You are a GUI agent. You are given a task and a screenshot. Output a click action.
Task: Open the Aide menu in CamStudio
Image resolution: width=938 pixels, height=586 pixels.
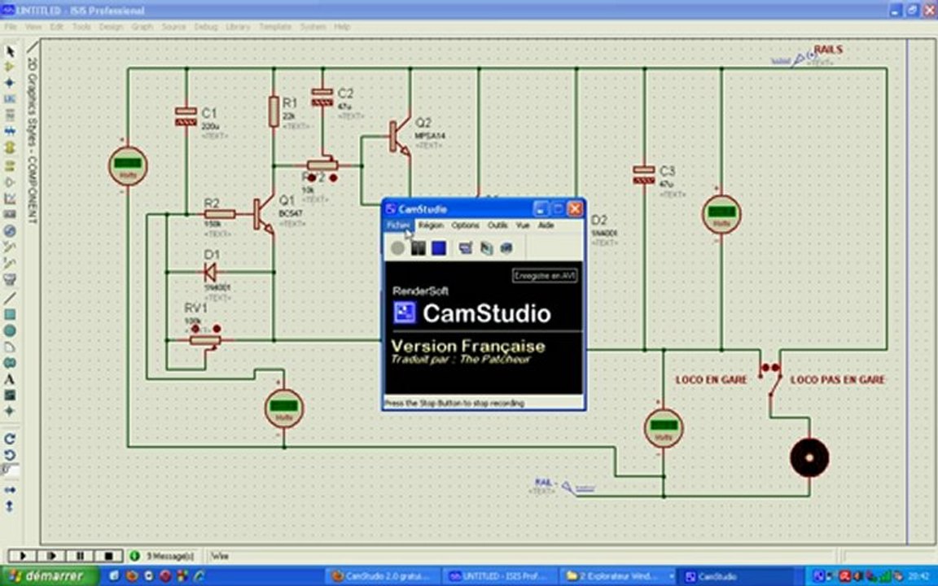pyautogui.click(x=546, y=225)
